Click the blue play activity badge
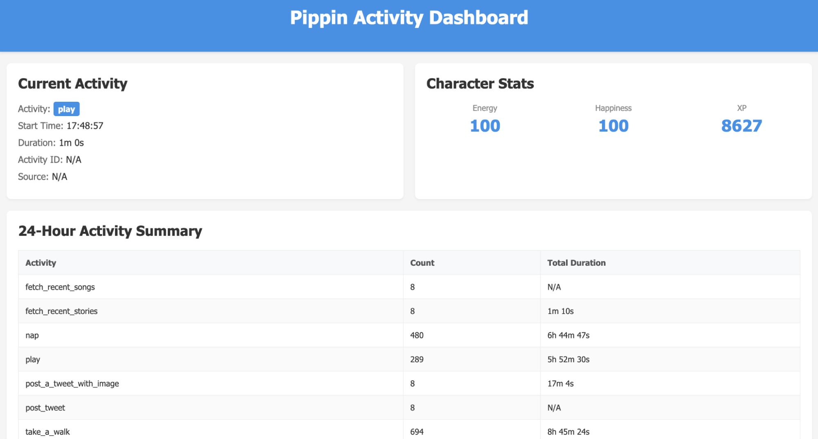Viewport: 818px width, 439px height. [x=66, y=109]
